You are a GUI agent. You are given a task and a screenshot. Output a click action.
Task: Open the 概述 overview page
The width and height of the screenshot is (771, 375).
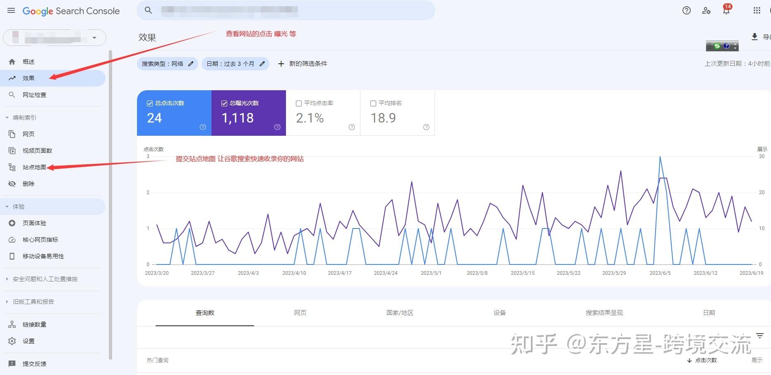29,61
